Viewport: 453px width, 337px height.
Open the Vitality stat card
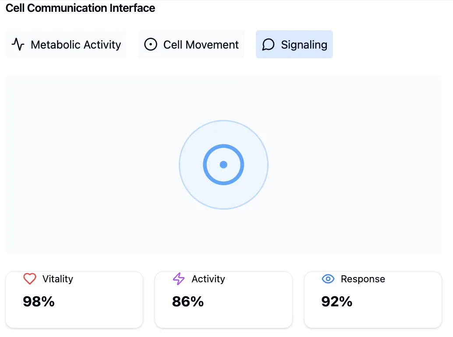tap(74, 300)
